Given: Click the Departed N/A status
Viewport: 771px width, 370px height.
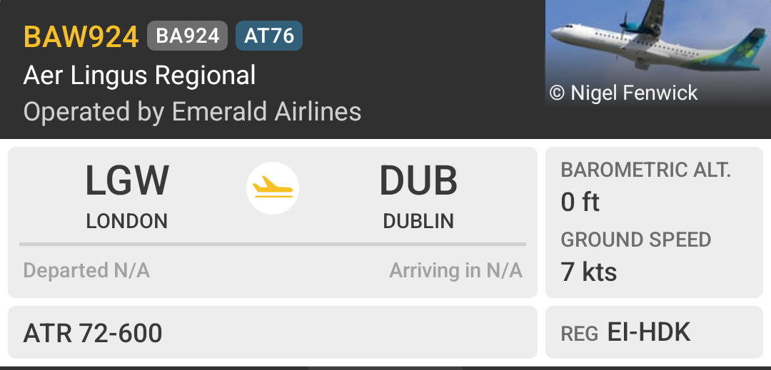Looking at the screenshot, I should [86, 270].
